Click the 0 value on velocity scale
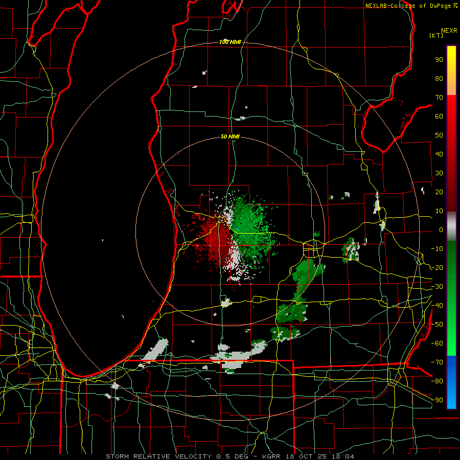The height and width of the screenshot is (460, 460). (441, 230)
